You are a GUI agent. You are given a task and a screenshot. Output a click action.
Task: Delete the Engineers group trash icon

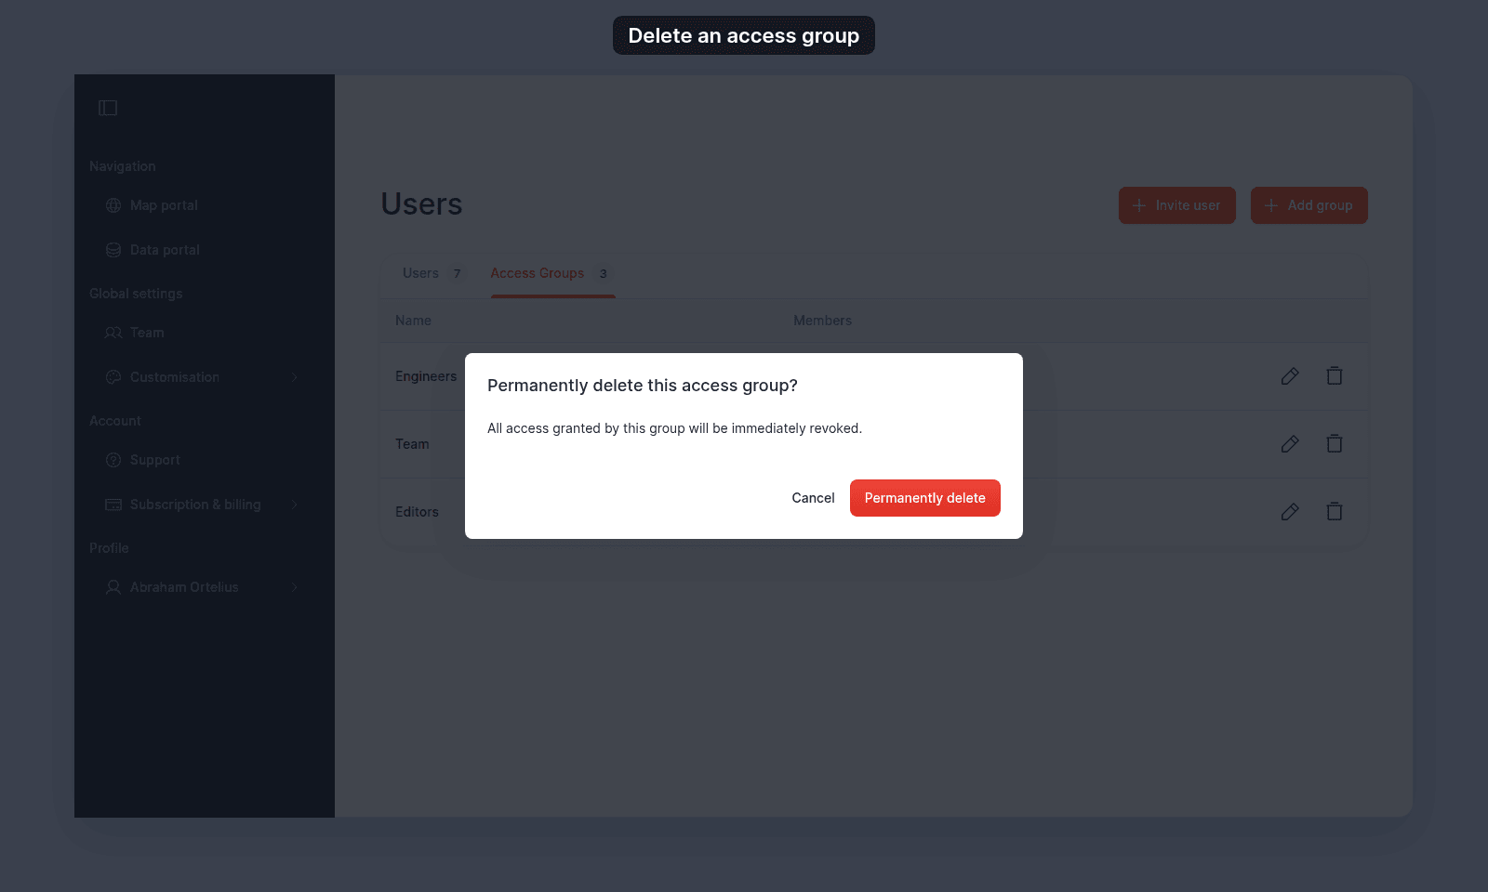tap(1335, 376)
